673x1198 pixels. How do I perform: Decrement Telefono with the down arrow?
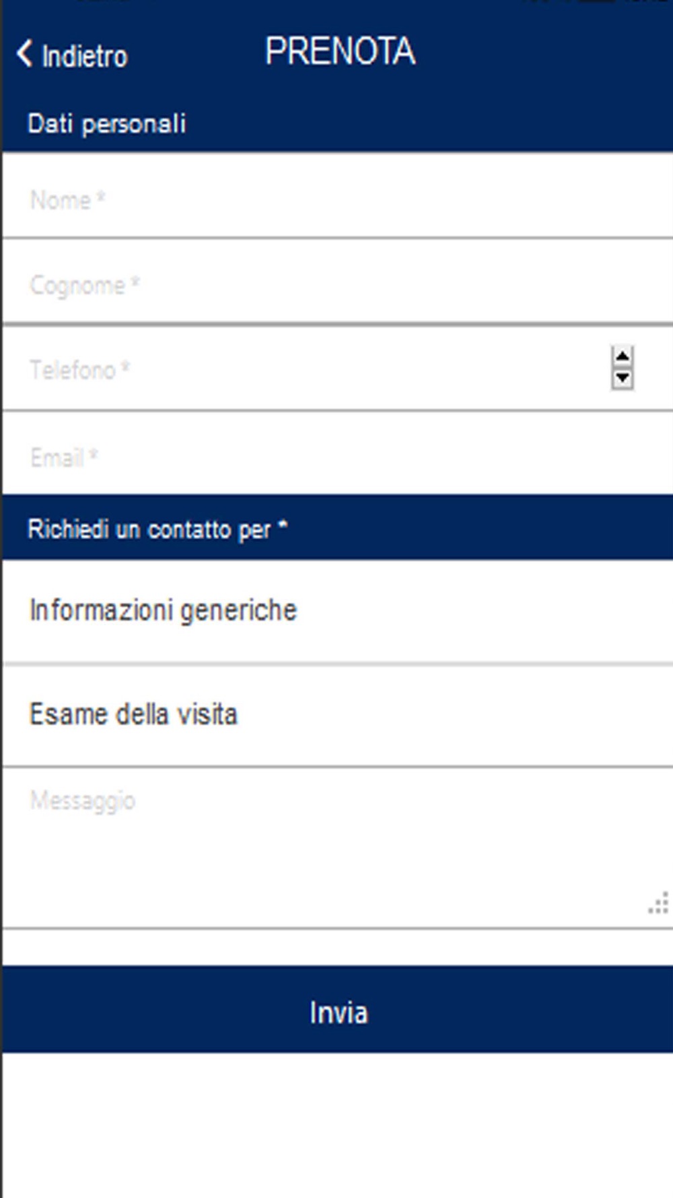[x=623, y=378]
